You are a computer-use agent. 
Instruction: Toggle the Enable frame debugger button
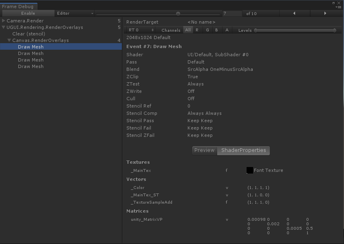pyautogui.click(x=28, y=13)
